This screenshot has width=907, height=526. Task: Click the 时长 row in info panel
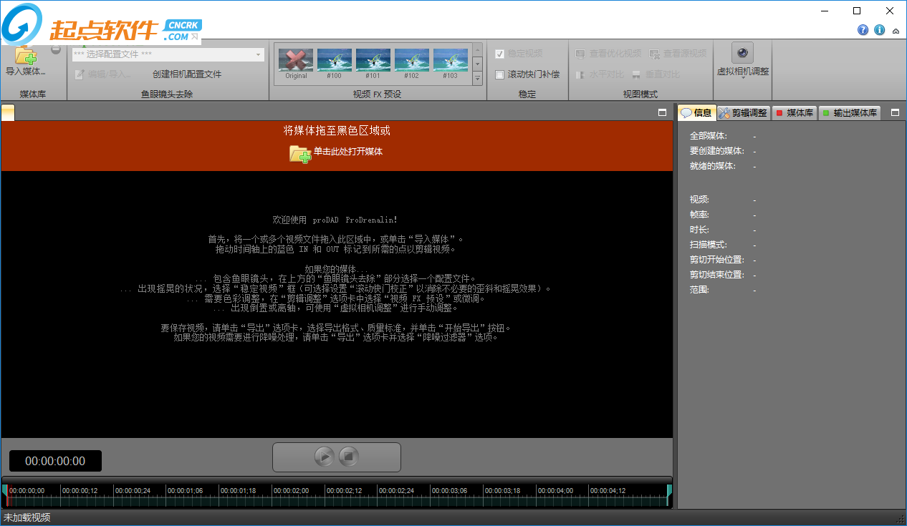tap(723, 230)
